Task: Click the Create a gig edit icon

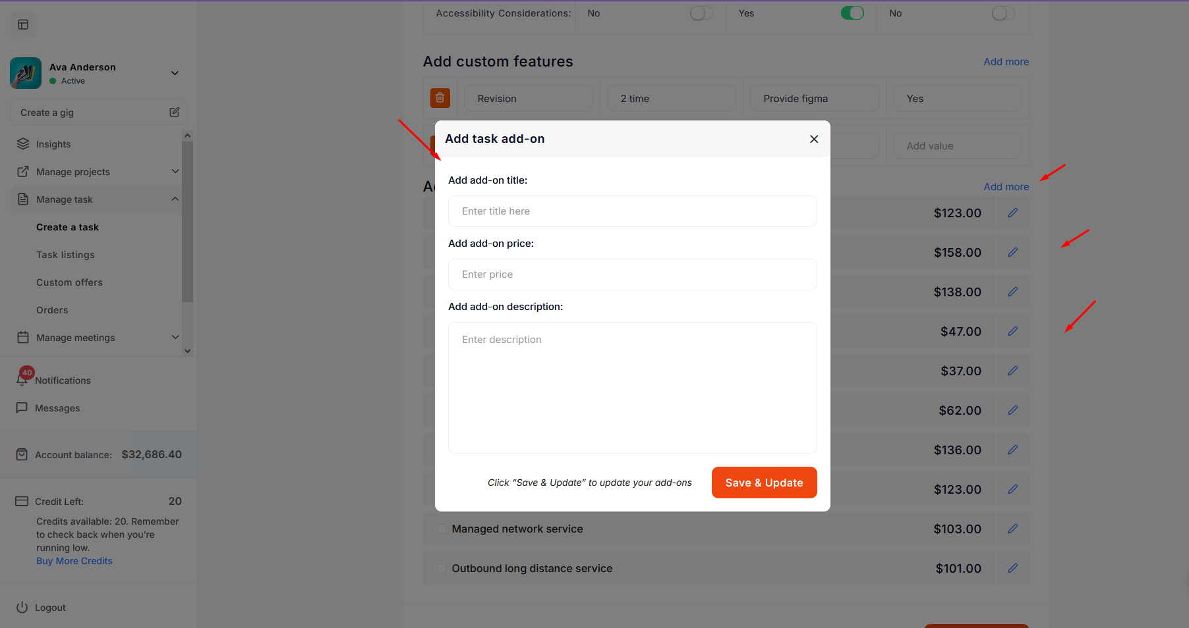Action: (175, 113)
